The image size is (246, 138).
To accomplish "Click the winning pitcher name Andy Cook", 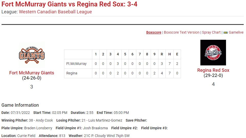I will (44, 120).
